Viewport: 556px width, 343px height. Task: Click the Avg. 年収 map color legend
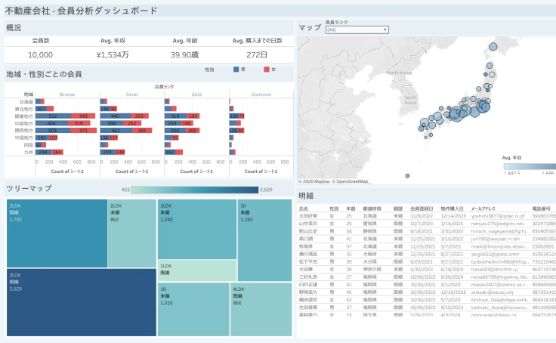pyautogui.click(x=530, y=166)
